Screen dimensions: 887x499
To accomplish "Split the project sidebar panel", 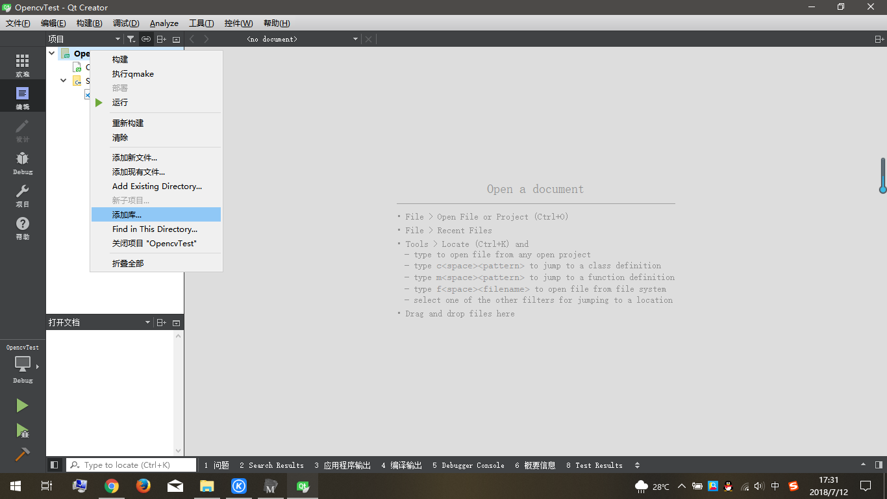I will (162, 39).
